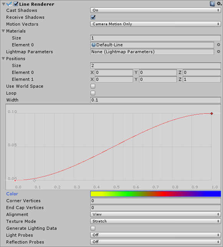Open object picker for Element 0 material
Viewport: 223px width, 247px height.
(218, 45)
